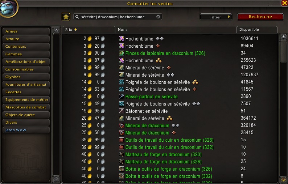
Task: Select the Outils de travail du cuir (332) listing
Action: coord(170,147)
